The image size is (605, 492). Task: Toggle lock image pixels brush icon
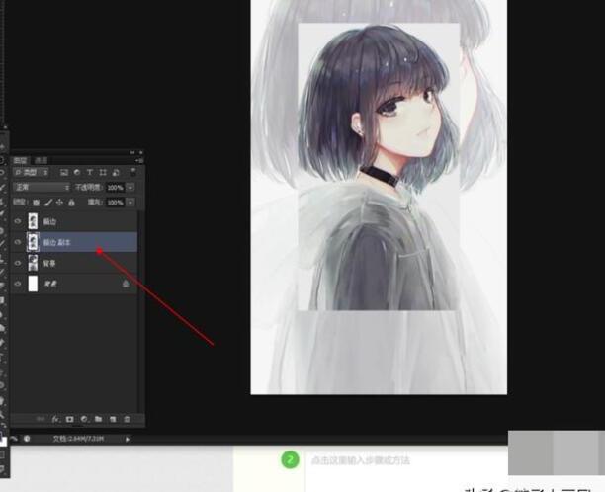pyautogui.click(x=47, y=203)
